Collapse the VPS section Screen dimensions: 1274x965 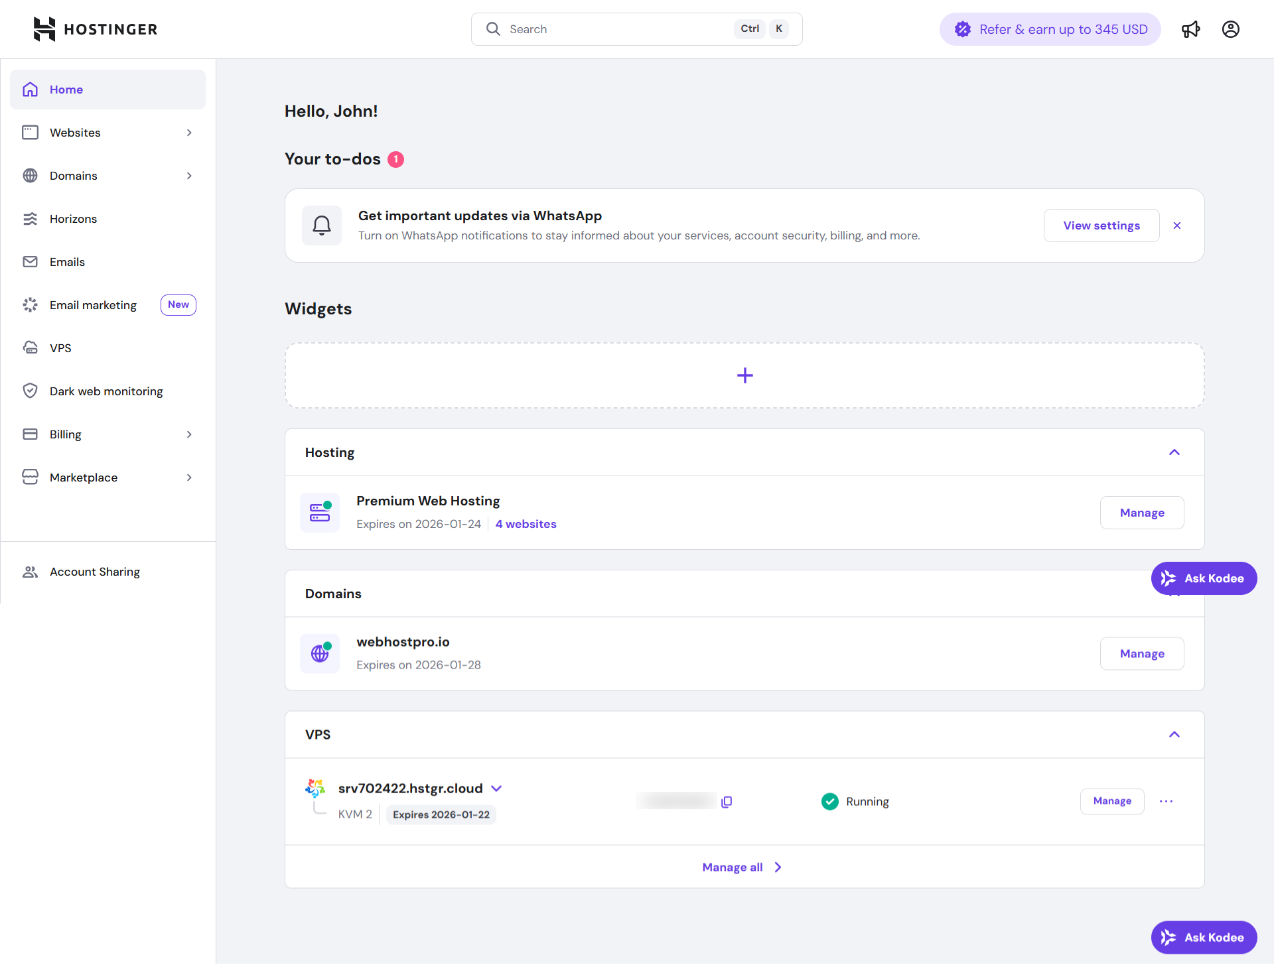point(1174,735)
